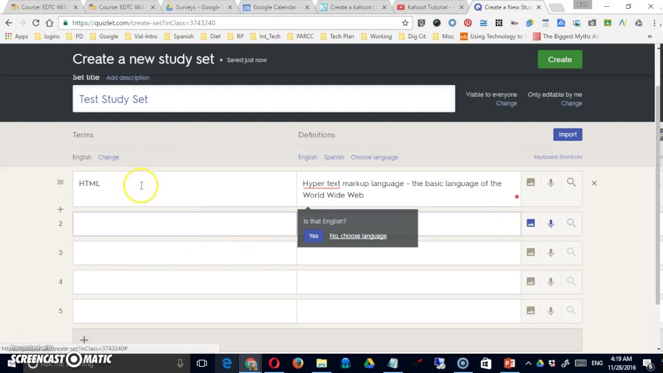The height and width of the screenshot is (373, 663).
Task: Open the Apps shortcut in bookmarks bar
Action: (x=17, y=36)
